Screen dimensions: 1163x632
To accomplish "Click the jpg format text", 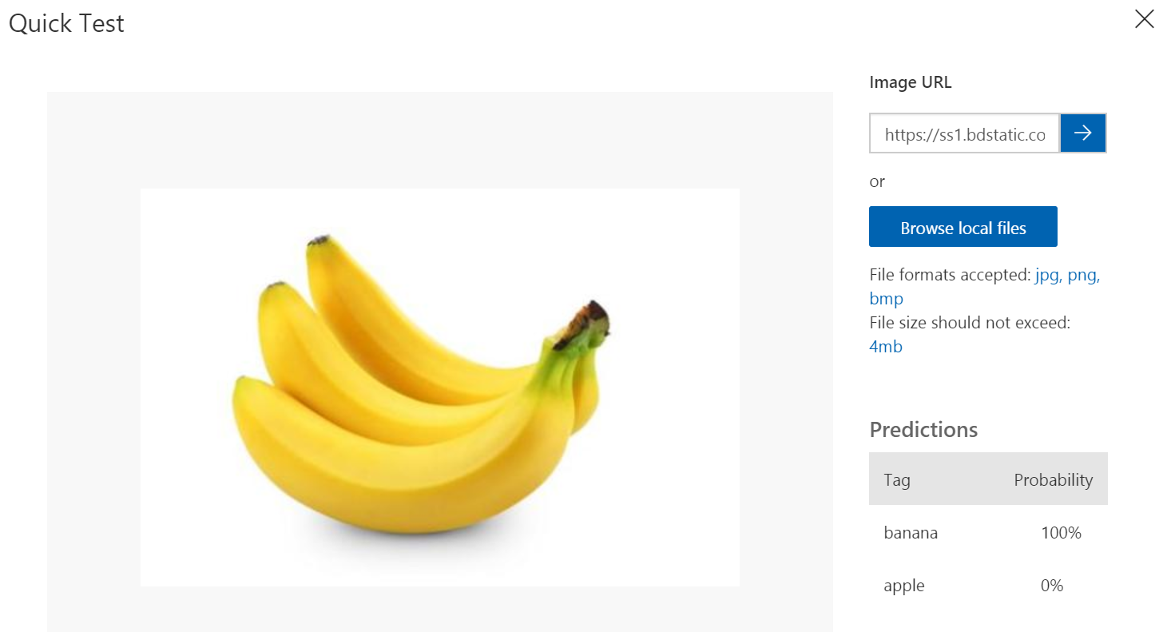I will 1048,276.
